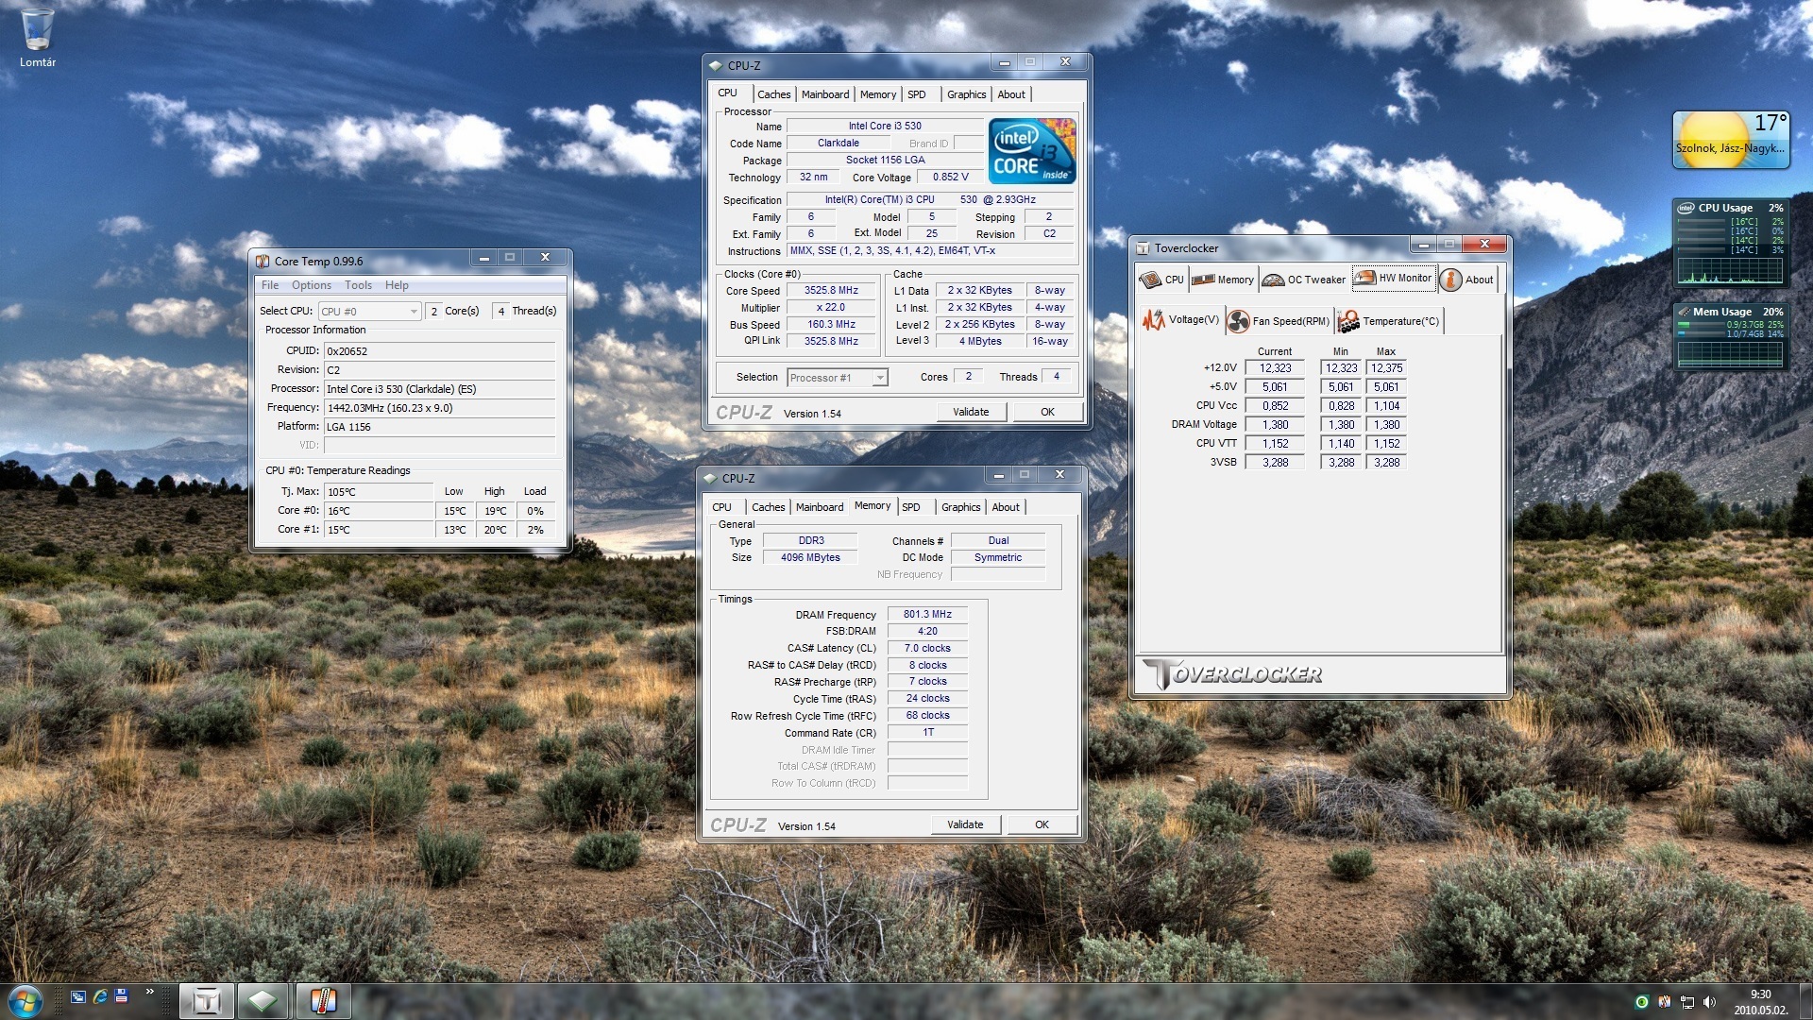
Task: Open Toverclocker About tab
Action: pyautogui.click(x=1467, y=280)
